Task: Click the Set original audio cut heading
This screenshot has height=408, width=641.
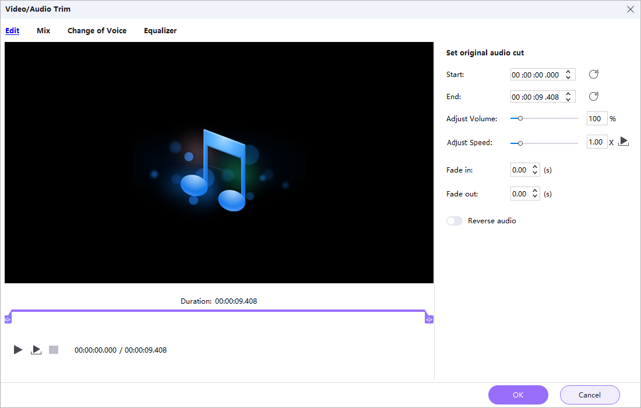Action: coord(485,52)
